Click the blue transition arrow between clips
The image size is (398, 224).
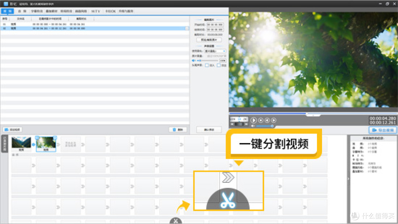[34, 145]
